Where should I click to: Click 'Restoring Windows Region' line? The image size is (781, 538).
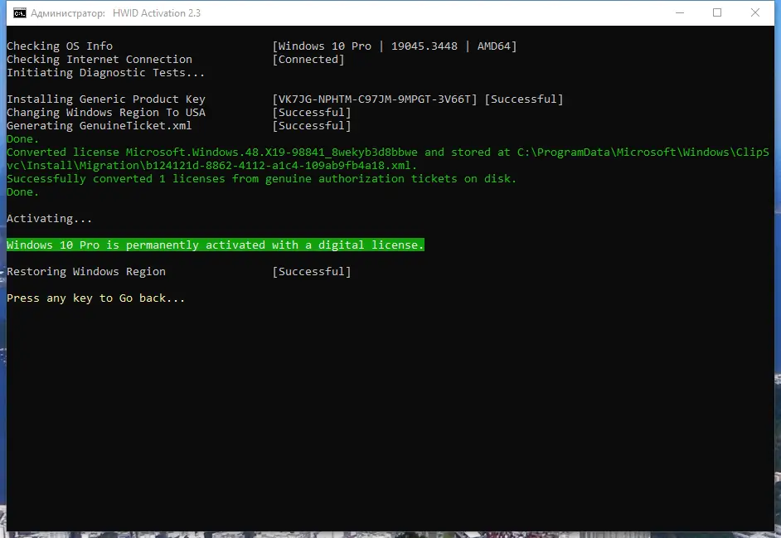tap(86, 272)
